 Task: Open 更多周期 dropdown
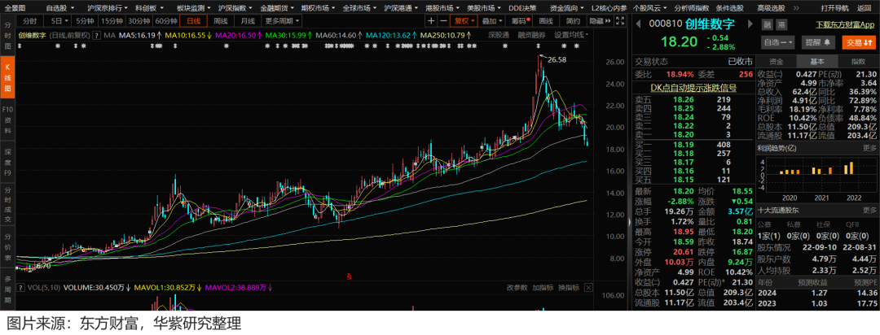tap(282, 20)
